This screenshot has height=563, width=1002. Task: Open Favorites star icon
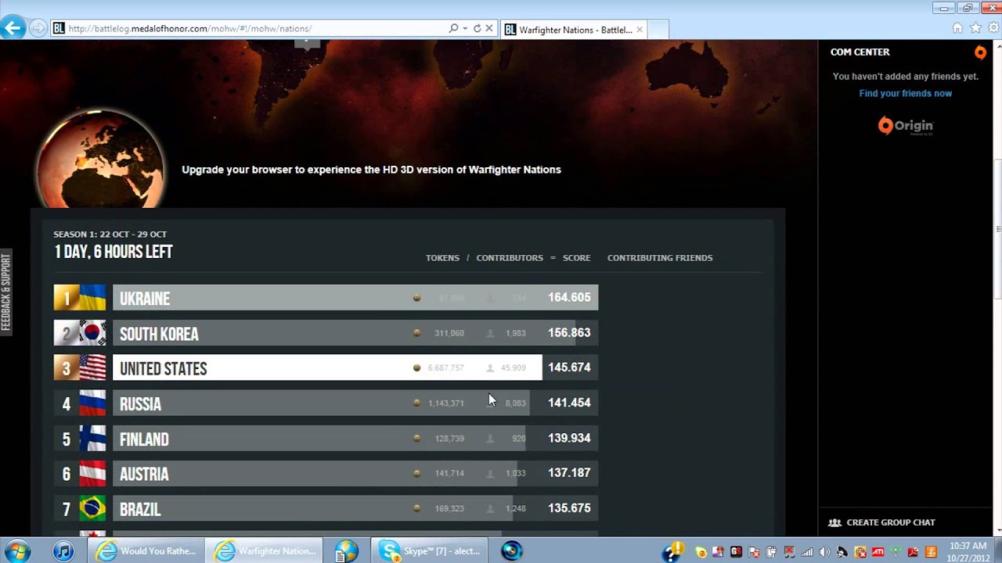975,28
